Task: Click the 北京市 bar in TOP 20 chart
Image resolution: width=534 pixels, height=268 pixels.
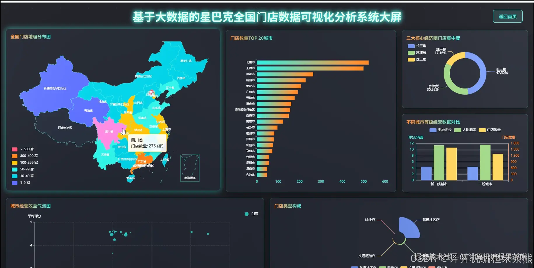Action: pyautogui.click(x=313, y=62)
